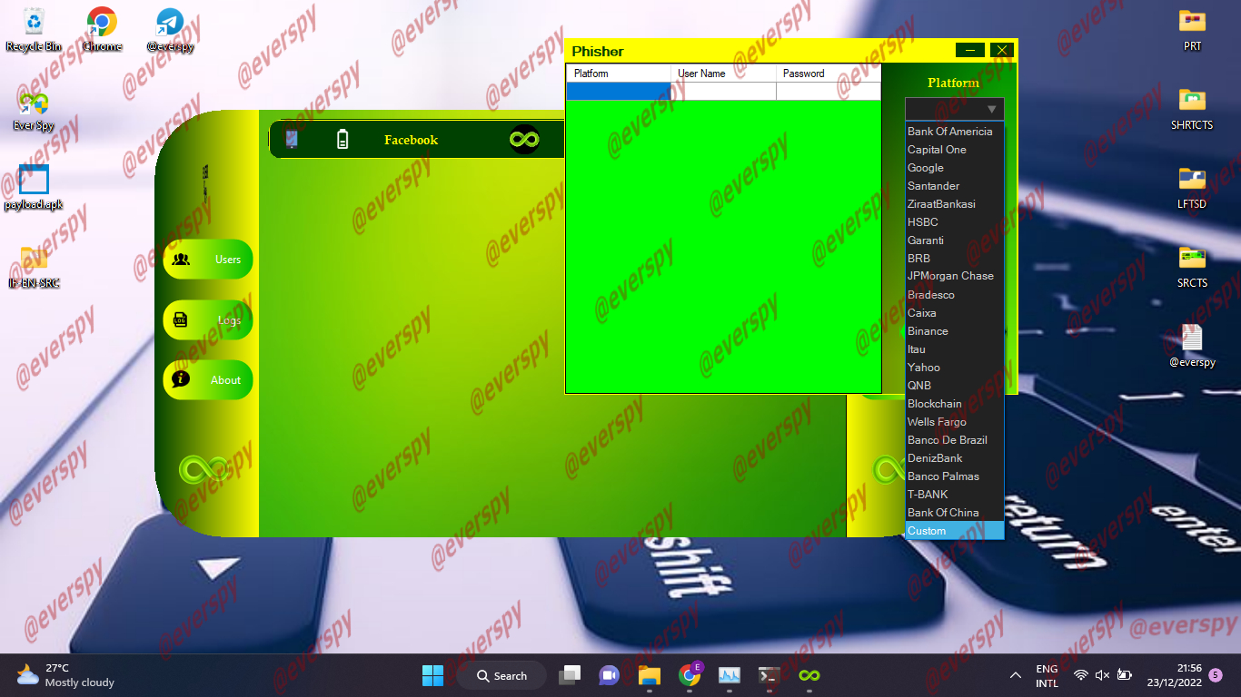The width and height of the screenshot is (1241, 697).
Task: Choose T-BANK in the dropdown list
Action: [x=954, y=495]
